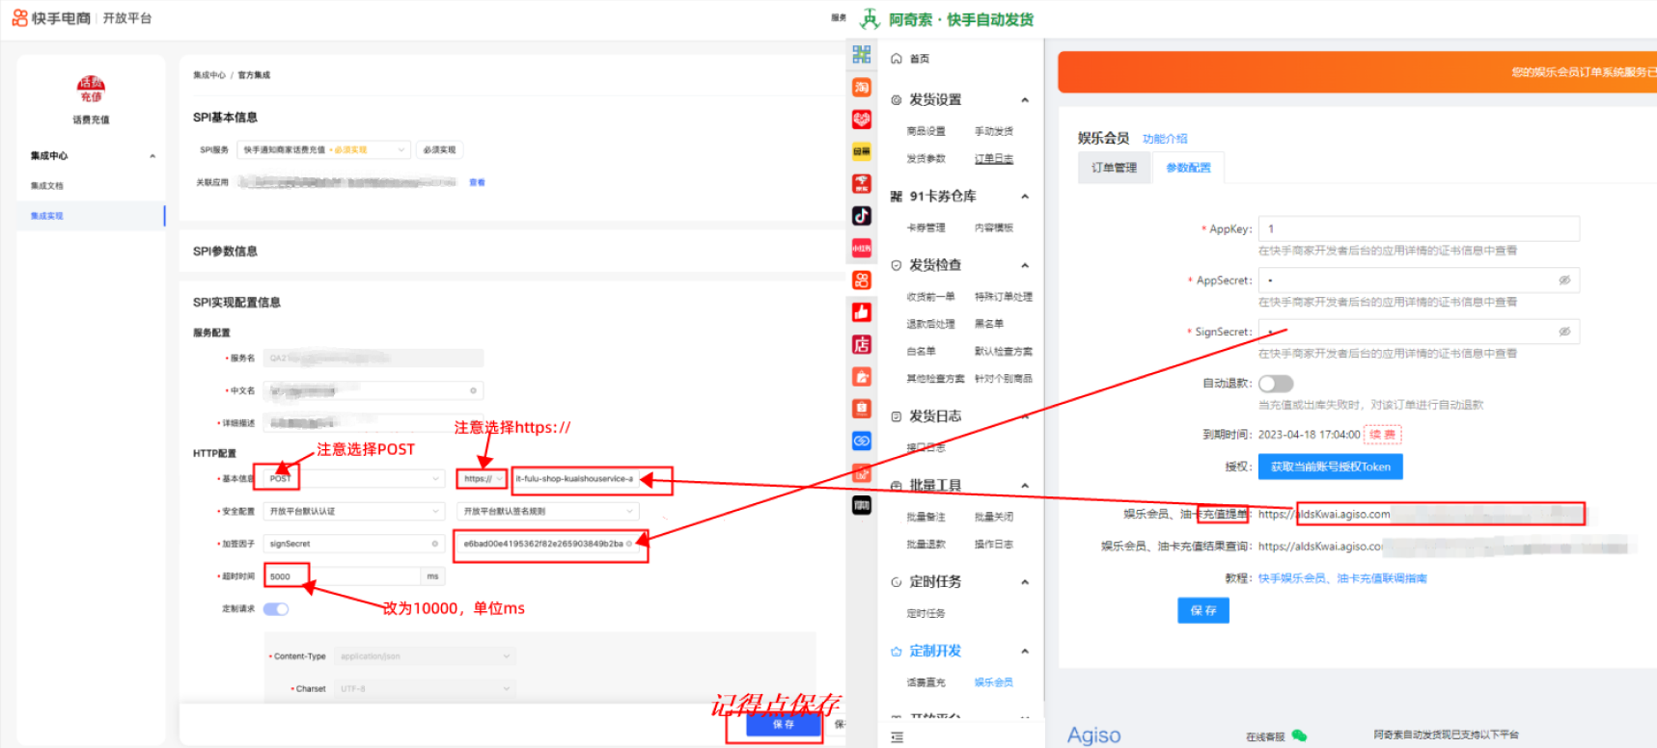Viewport: 1657px width, 748px height.
Task: Open the 开放平台默认认证 dropdown
Action: point(354,511)
